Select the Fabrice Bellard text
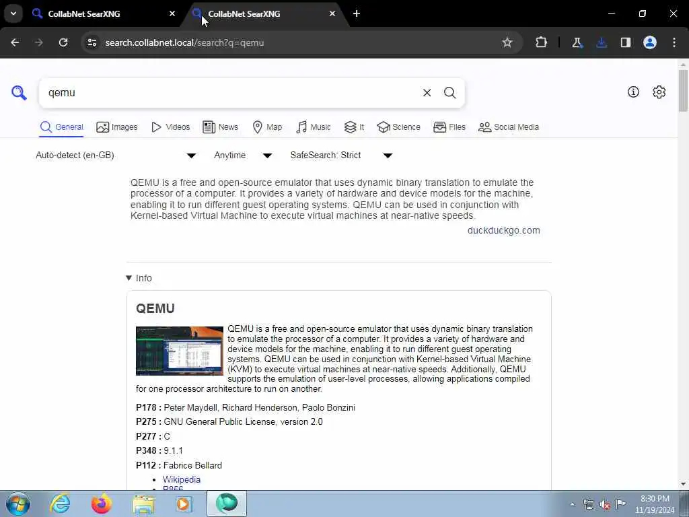 [192, 465]
